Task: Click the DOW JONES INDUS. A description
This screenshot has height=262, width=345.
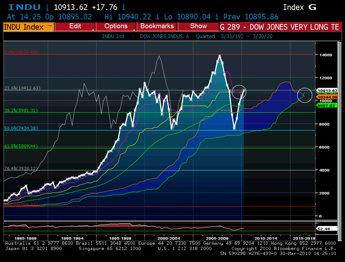Action: [165, 36]
